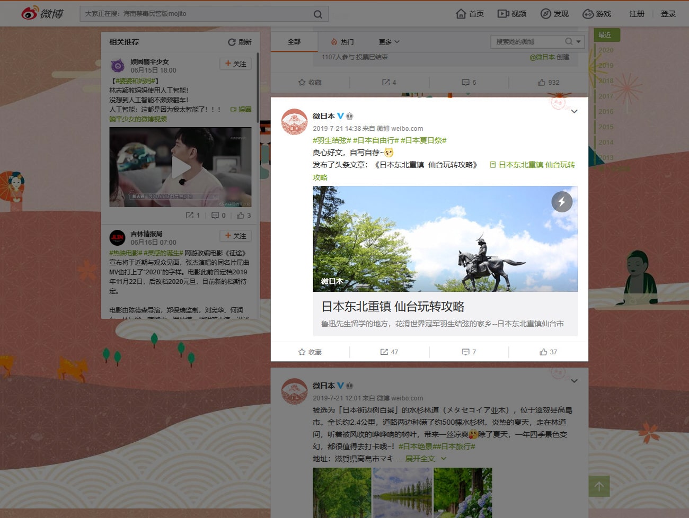The width and height of the screenshot is (689, 518).
Task: Expand options chevron on 14:38 post
Action: tap(574, 111)
